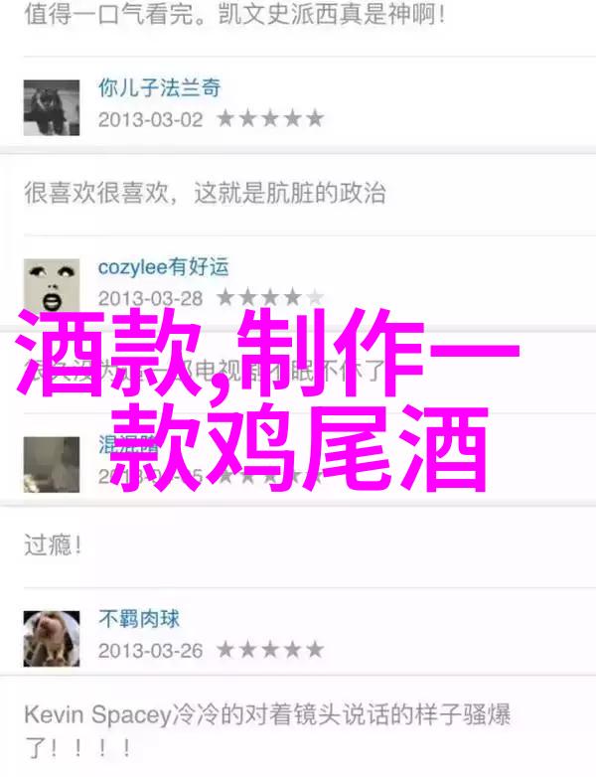Open the top review 值得一口气看完
The width and height of the screenshot is (596, 777).
(x=234, y=14)
